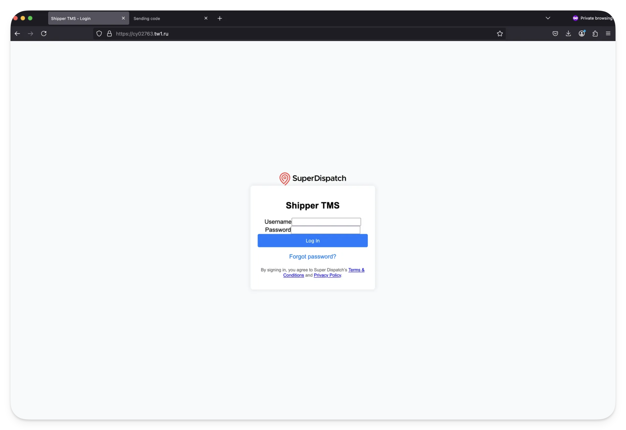Click into the Password field
Image resolution: width=626 pixels, height=430 pixels.
point(325,230)
